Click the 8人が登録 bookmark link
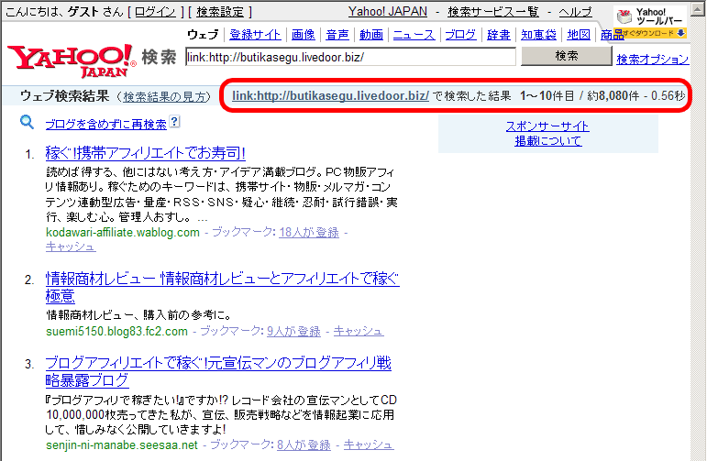The height and width of the screenshot is (461, 707). click(x=304, y=445)
